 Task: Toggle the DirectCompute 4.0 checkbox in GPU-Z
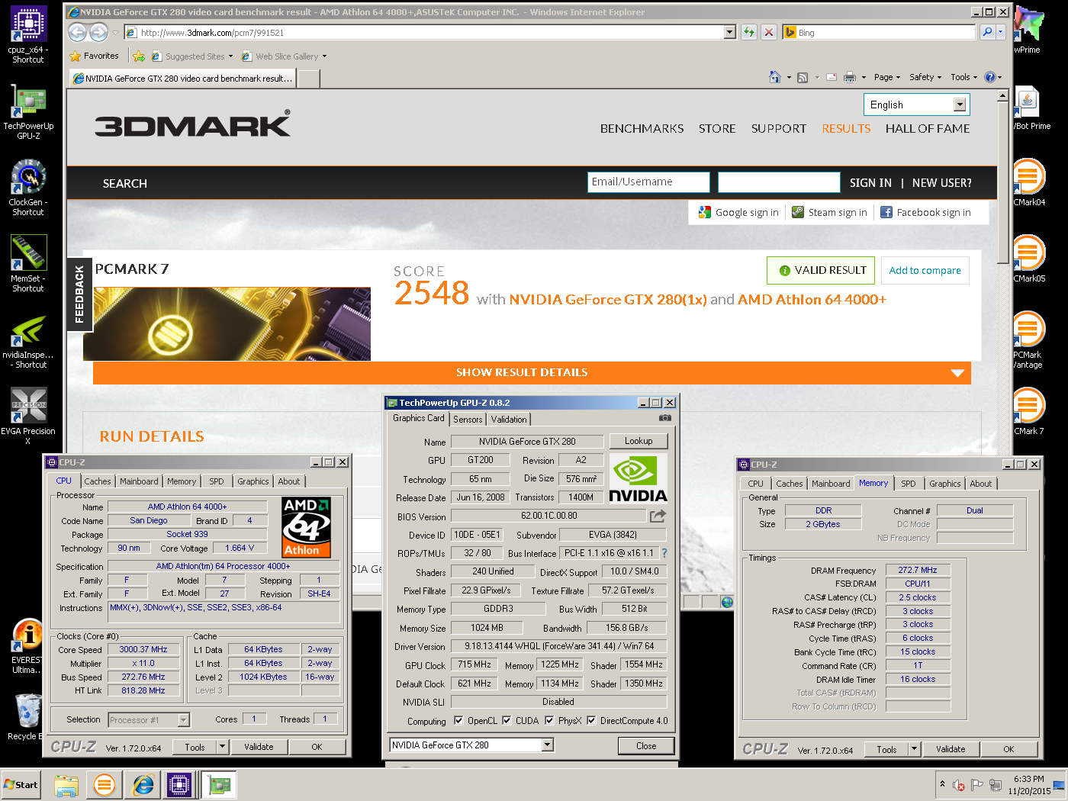[x=591, y=720]
